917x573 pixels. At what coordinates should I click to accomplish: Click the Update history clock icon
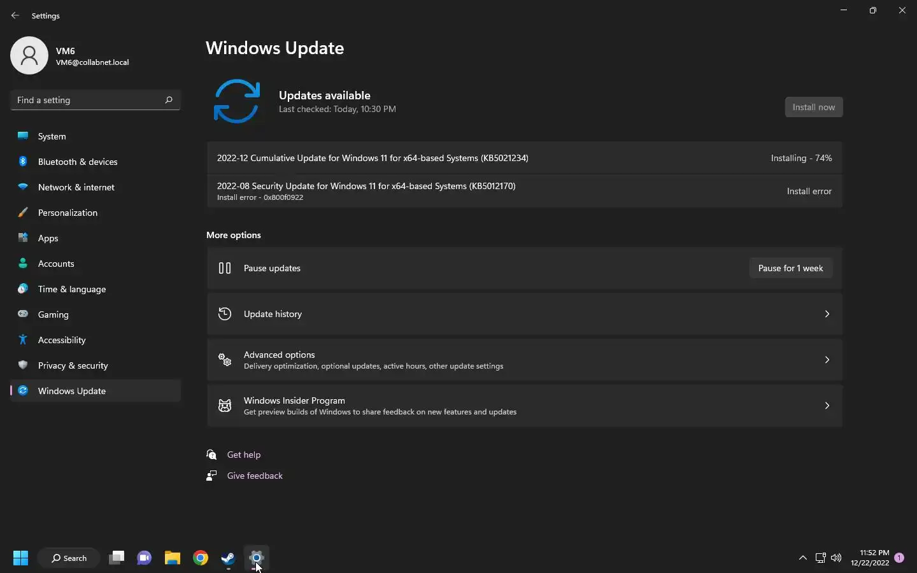[225, 314]
